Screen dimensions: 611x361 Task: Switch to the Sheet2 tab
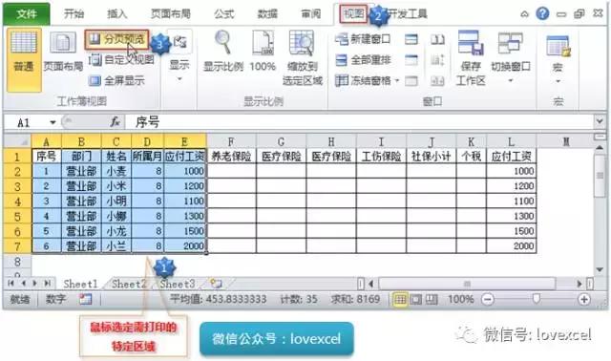129,284
